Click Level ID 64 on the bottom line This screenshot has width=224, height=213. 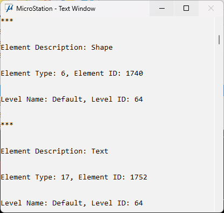click(139, 203)
